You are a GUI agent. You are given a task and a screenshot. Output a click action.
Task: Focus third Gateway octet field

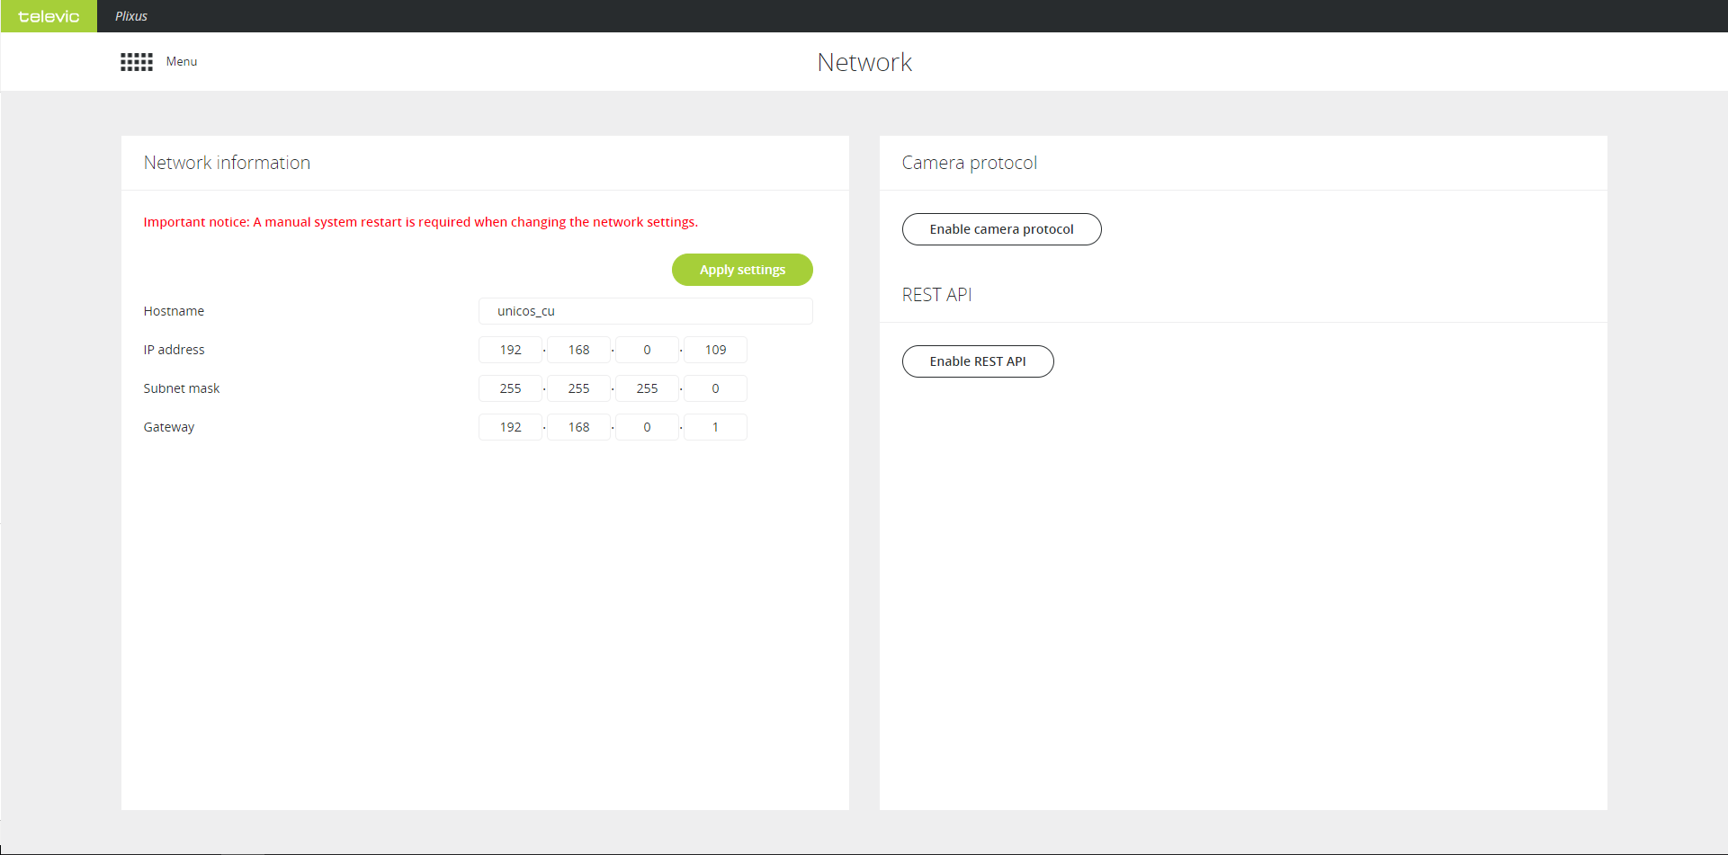pyautogui.click(x=647, y=427)
